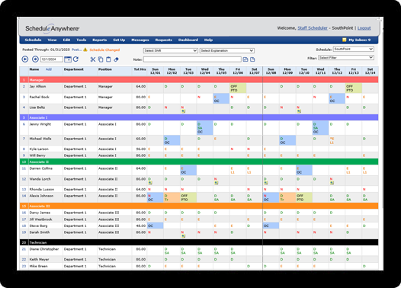The height and width of the screenshot is (288, 401).
Task: Open the Select Filter dropdown
Action: 346,58
